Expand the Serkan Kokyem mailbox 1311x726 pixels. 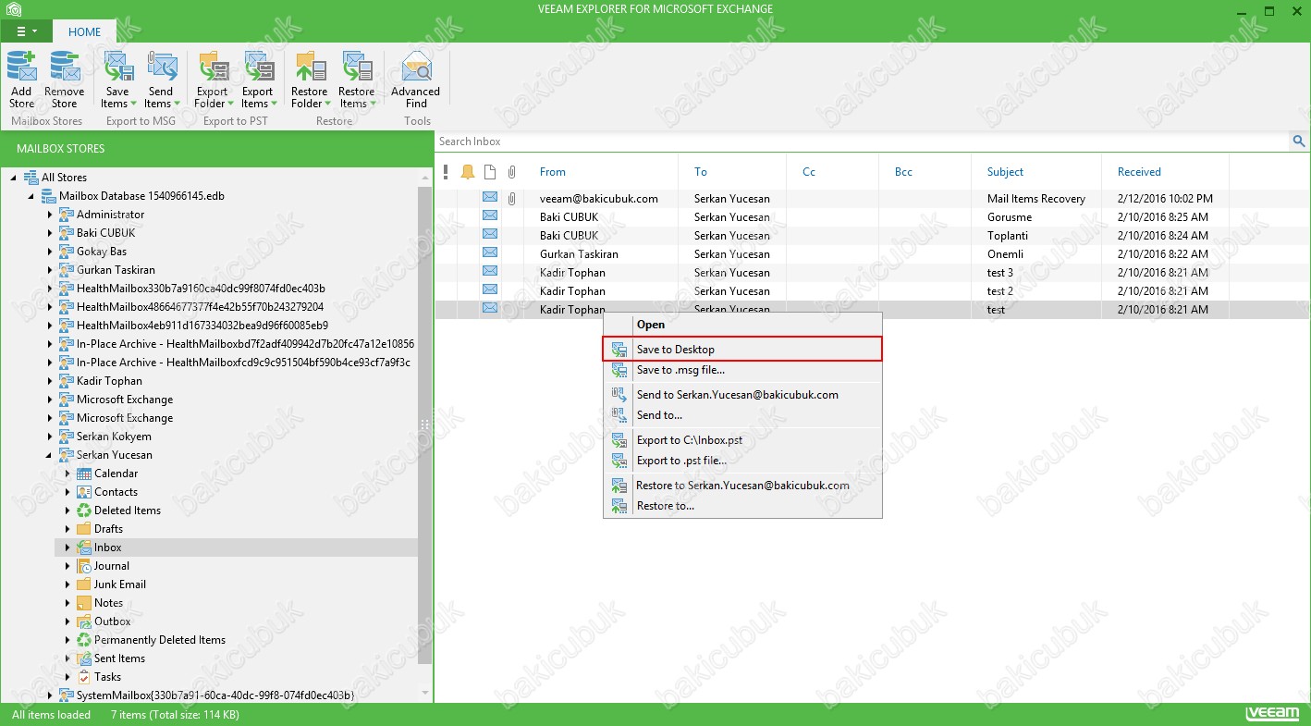point(49,437)
